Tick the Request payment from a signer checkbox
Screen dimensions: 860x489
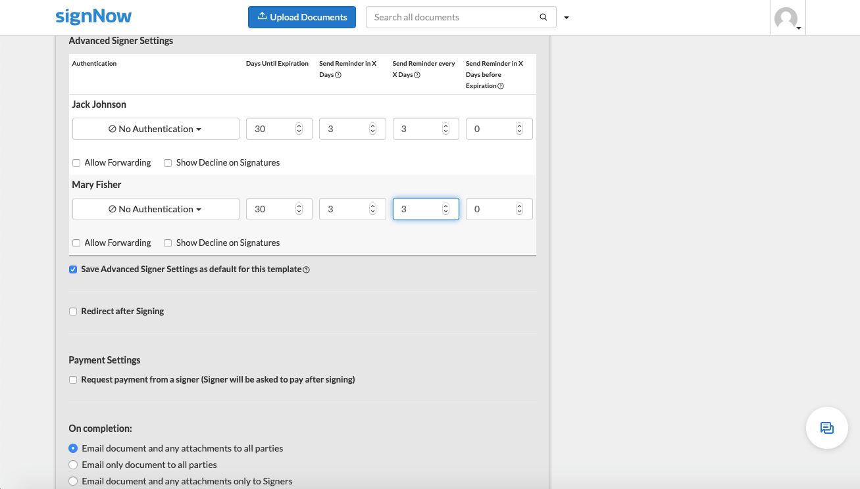click(73, 380)
